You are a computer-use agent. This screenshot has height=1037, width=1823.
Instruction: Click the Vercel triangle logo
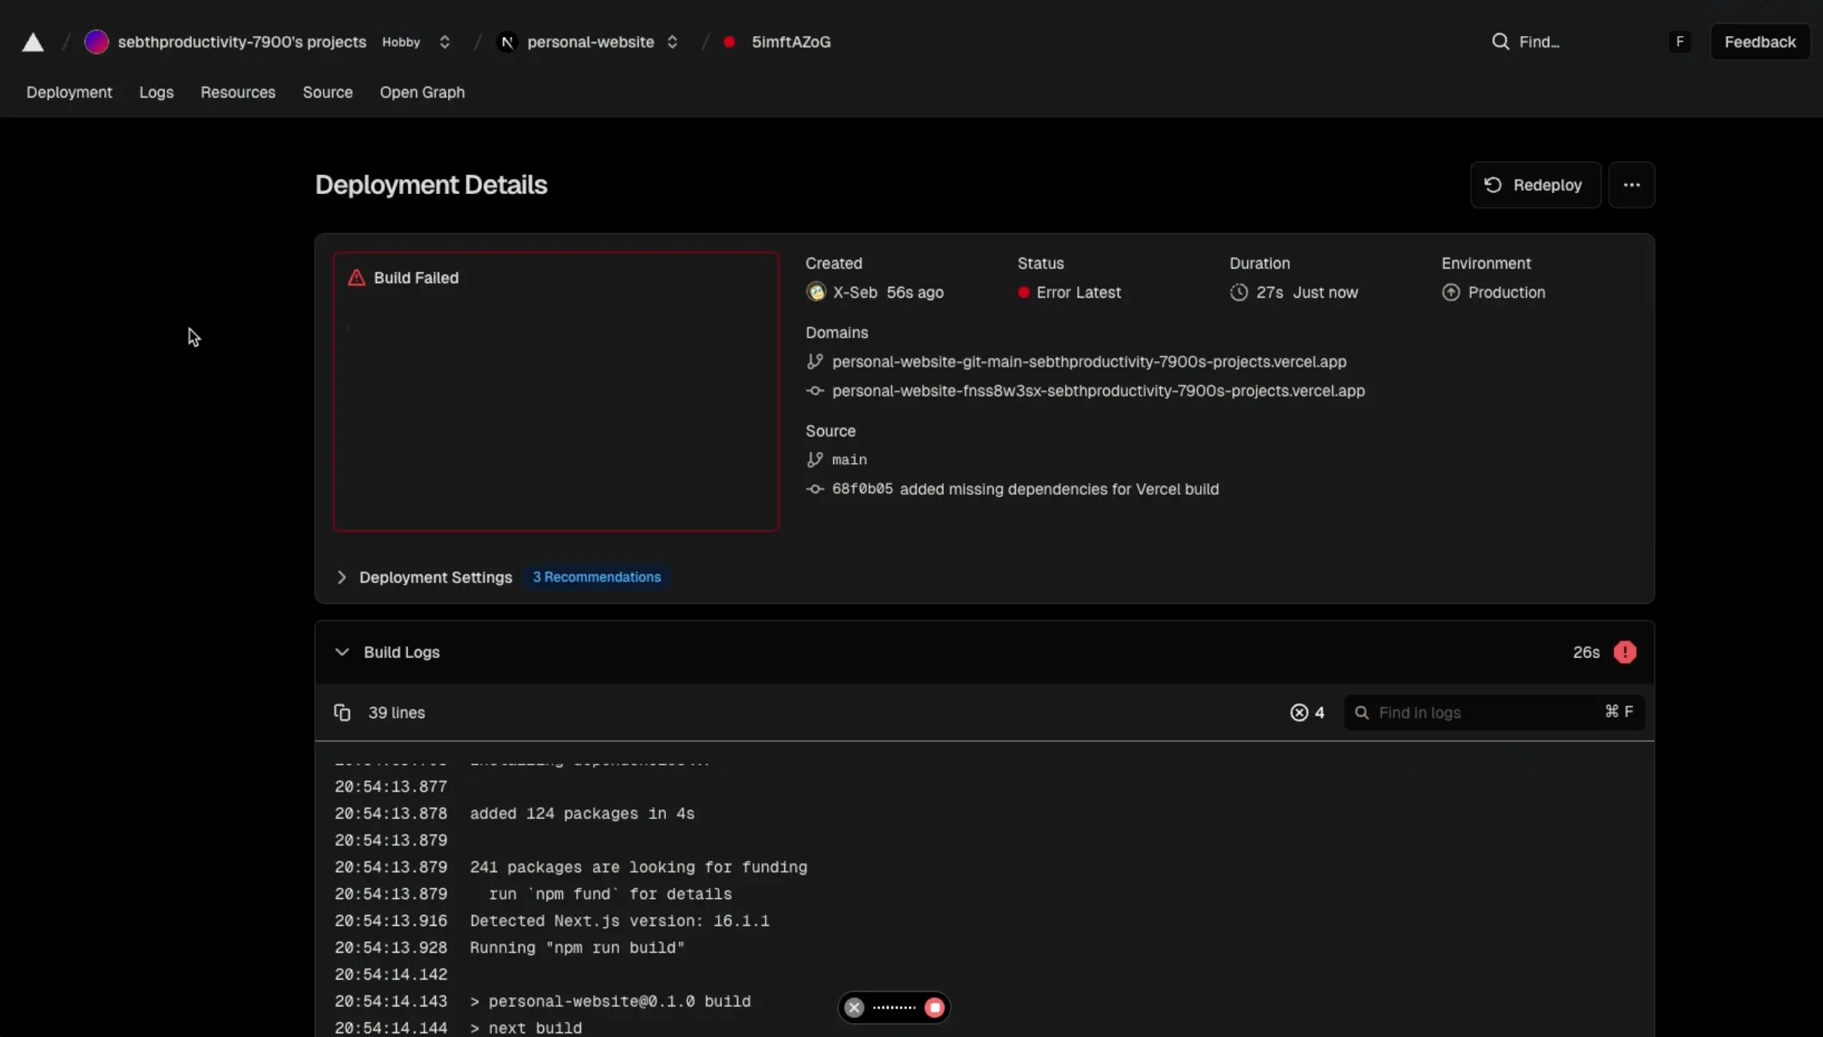click(32, 42)
